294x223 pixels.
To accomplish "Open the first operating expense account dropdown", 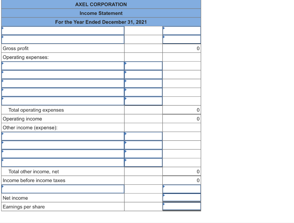I will pyautogui.click(x=63, y=66).
